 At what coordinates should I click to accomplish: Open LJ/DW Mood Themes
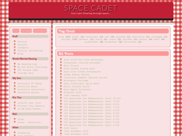(29, 109)
